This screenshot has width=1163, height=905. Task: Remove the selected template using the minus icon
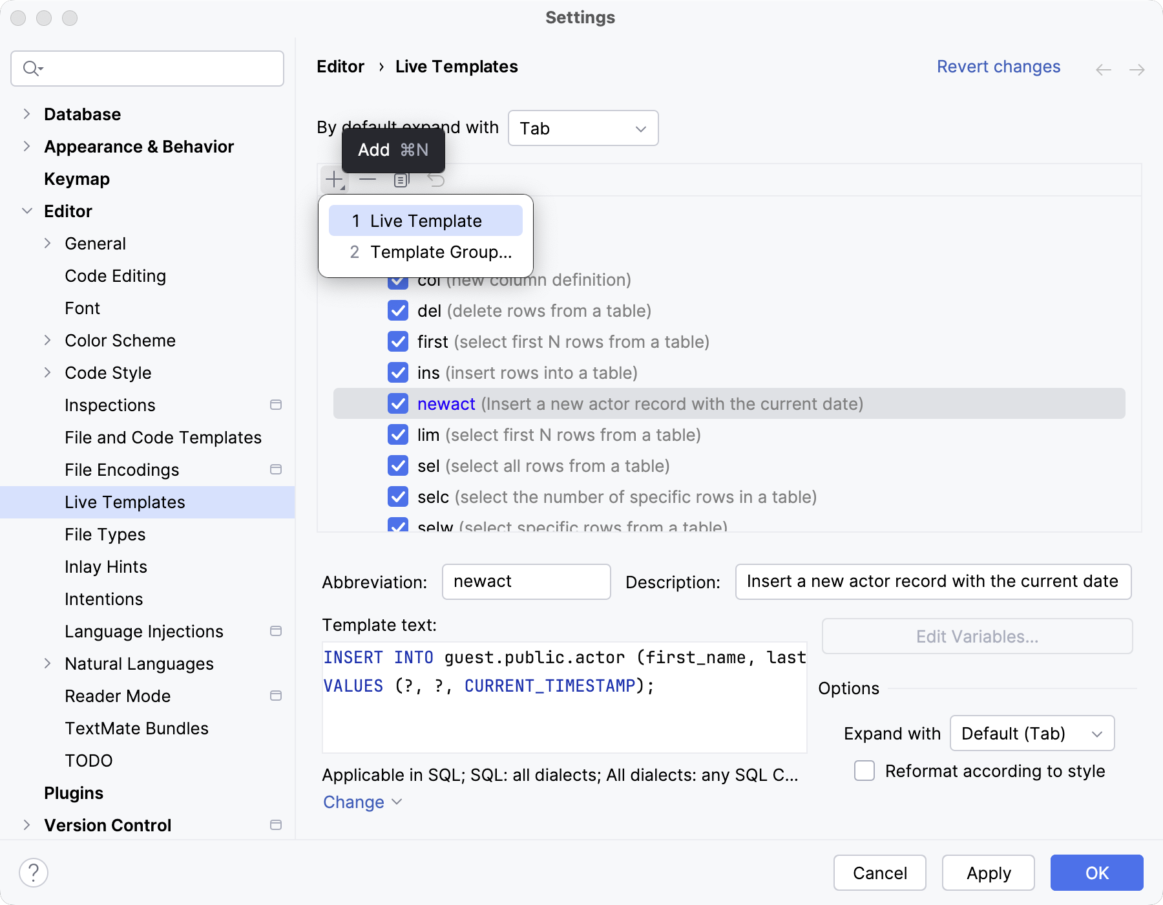click(368, 179)
